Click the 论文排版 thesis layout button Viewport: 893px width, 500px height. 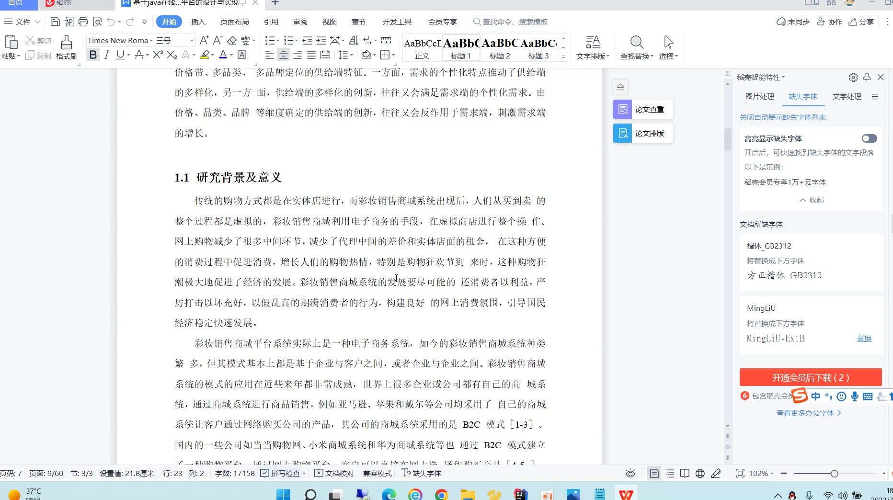tap(643, 133)
